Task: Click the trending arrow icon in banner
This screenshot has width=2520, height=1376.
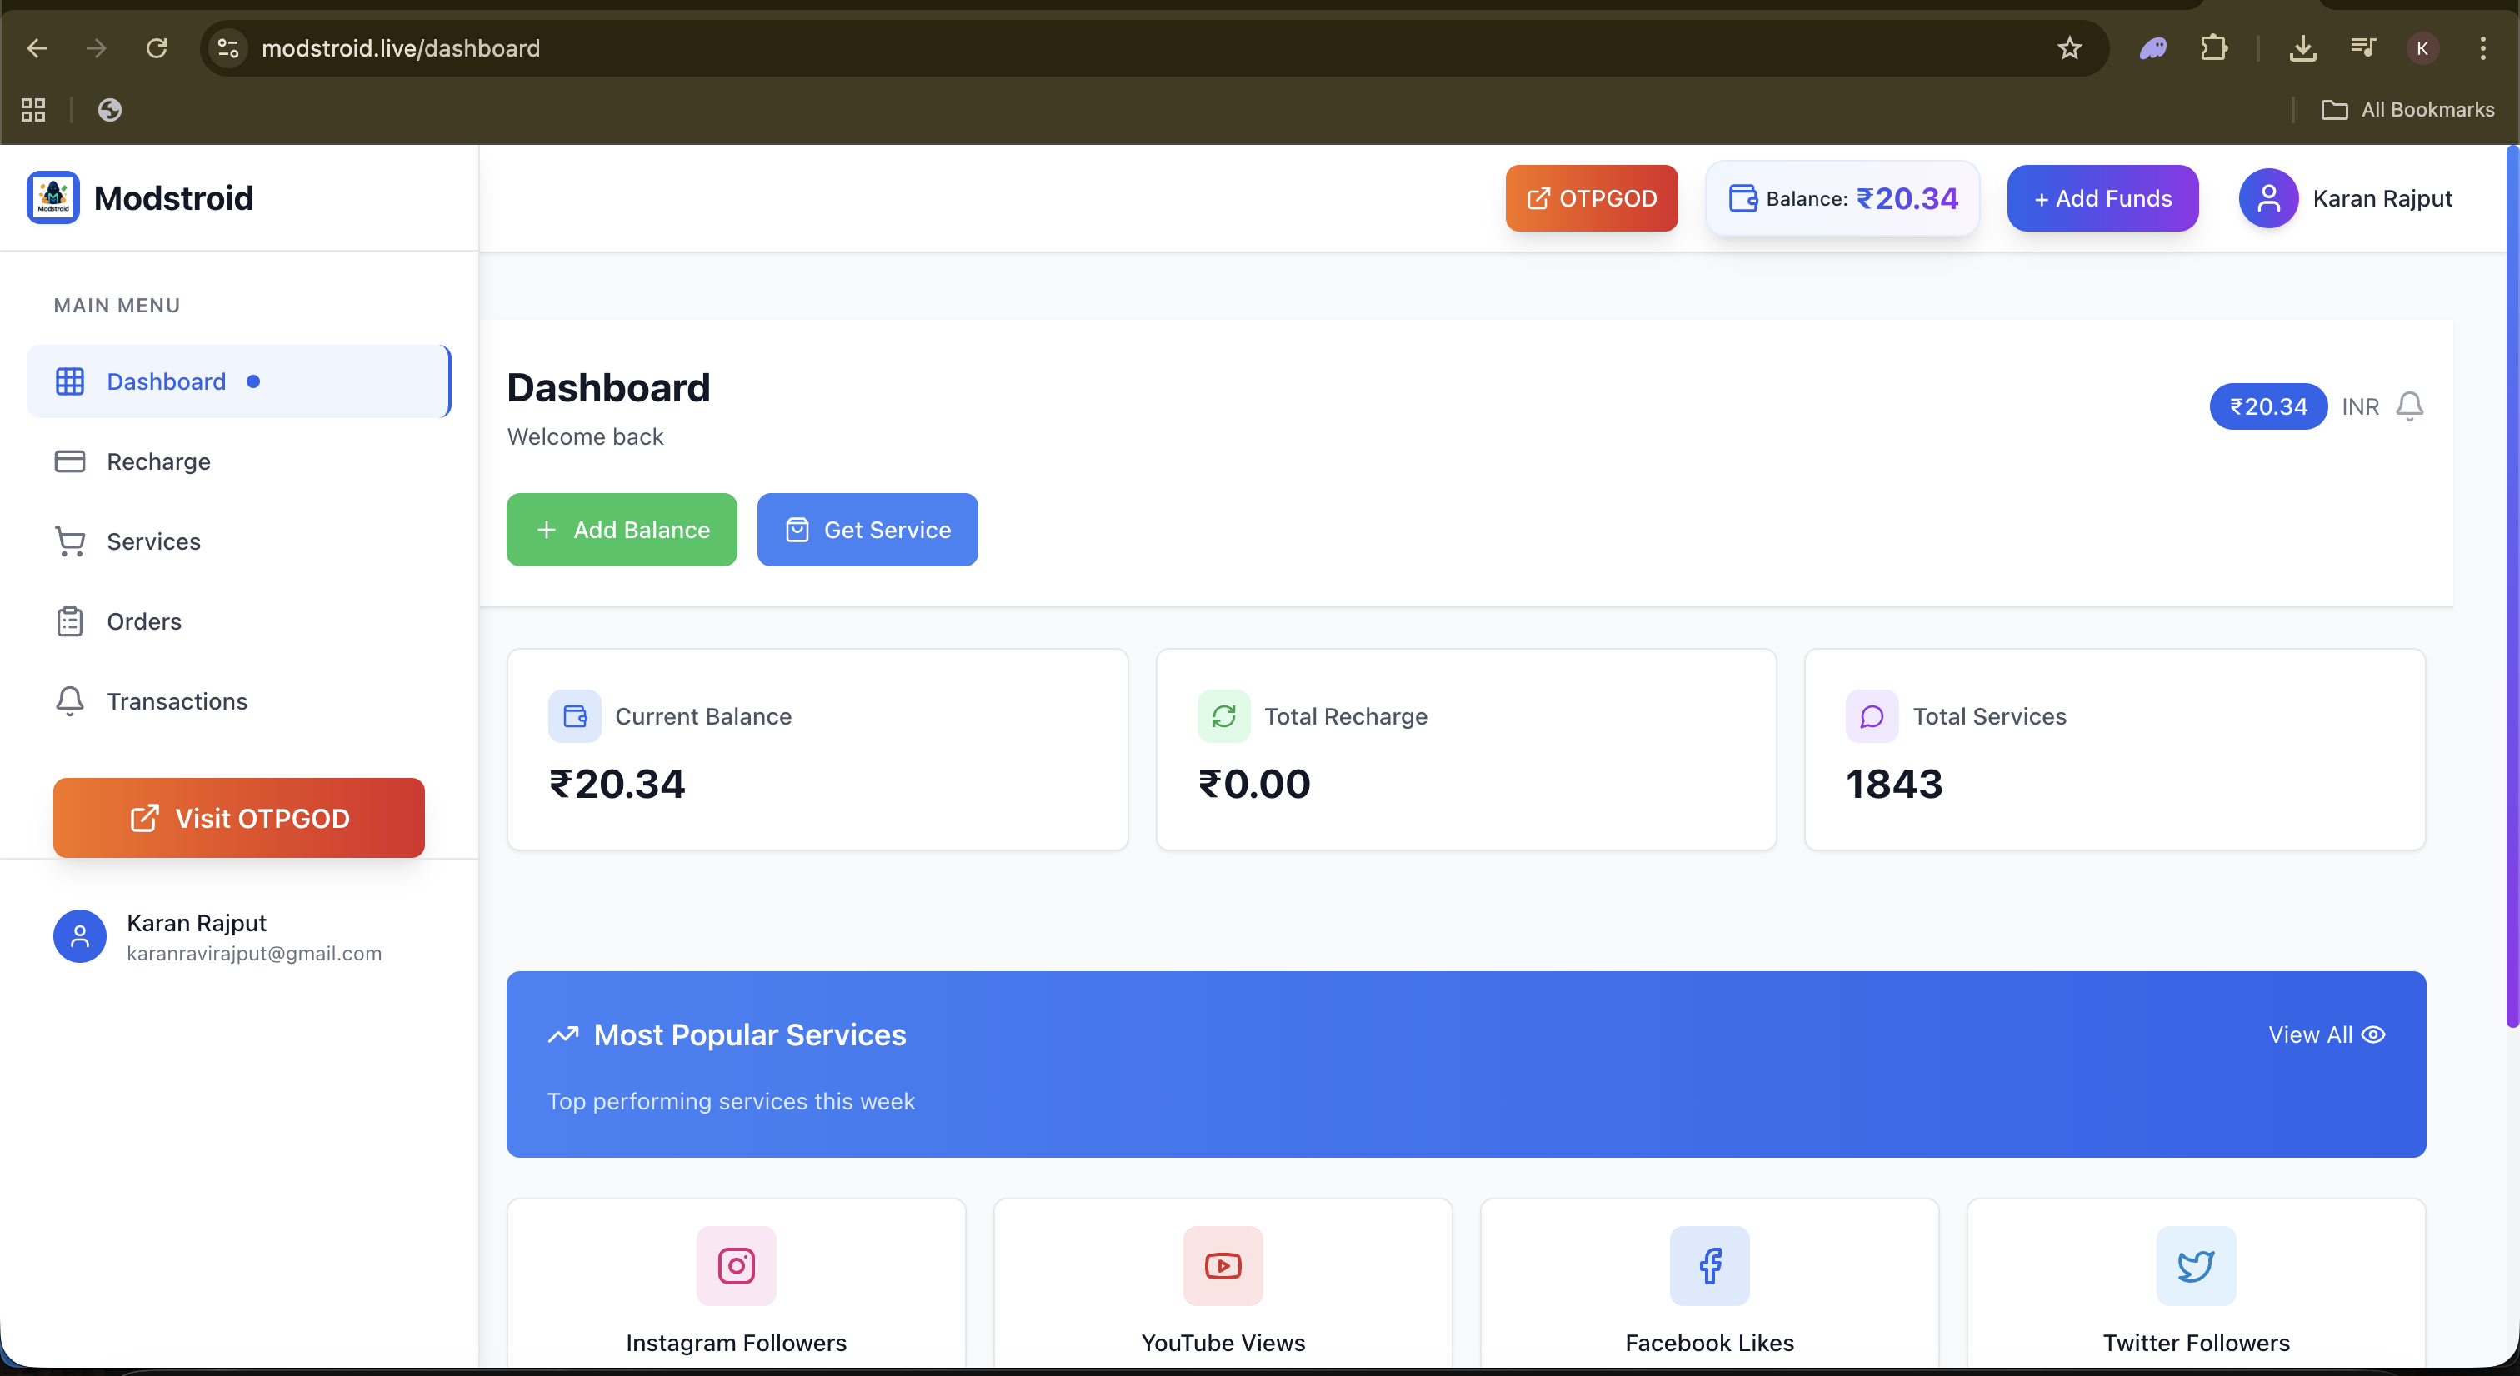Action: 563,1034
